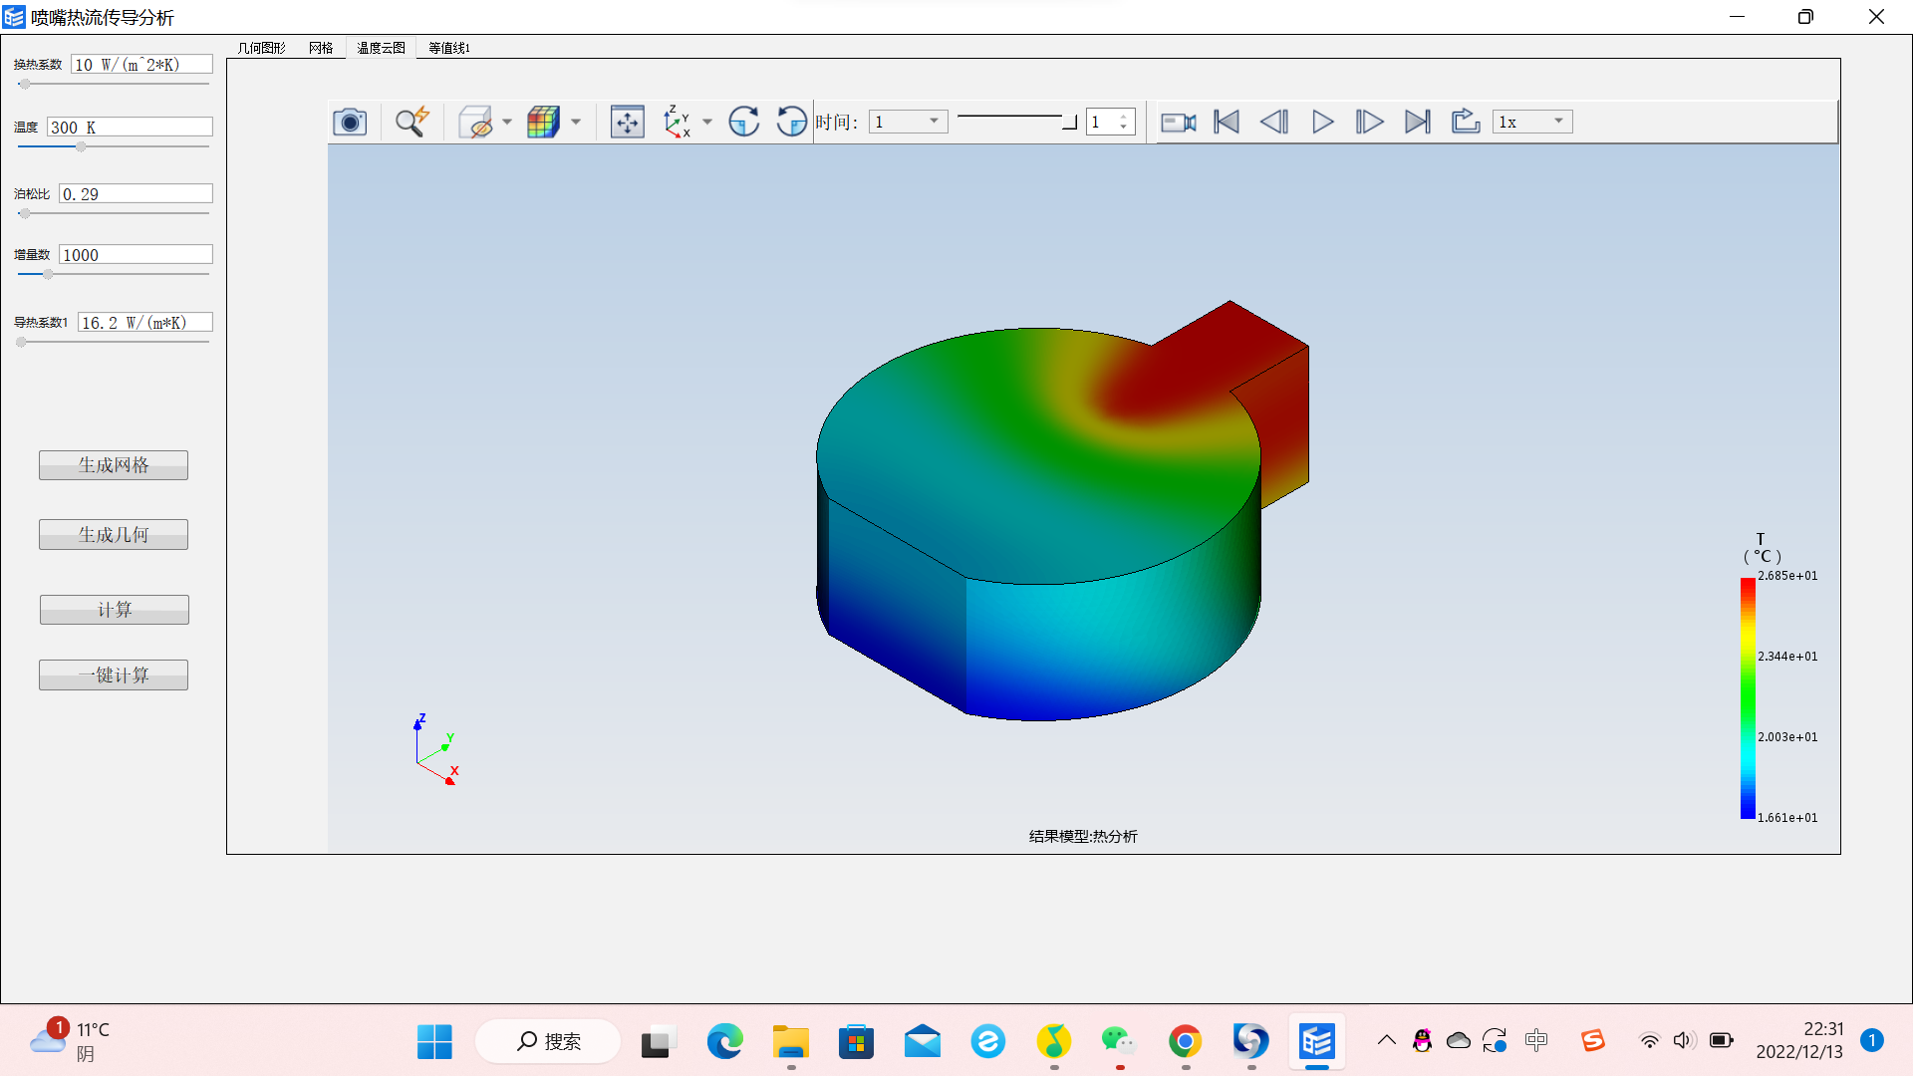This screenshot has height=1076, width=1913.
Task: Click the hide/show geometry box icon
Action: (476, 122)
